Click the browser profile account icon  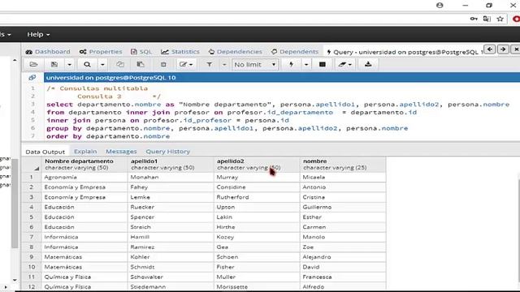(440, 6)
